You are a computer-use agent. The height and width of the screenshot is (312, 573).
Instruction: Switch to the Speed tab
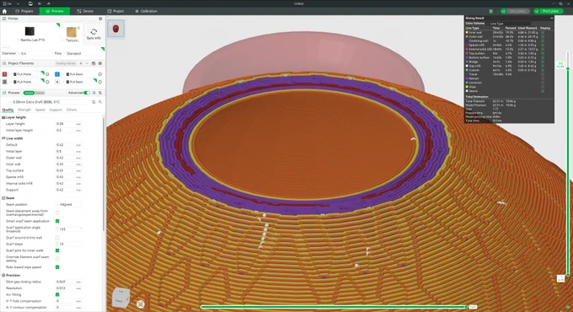[x=40, y=110]
